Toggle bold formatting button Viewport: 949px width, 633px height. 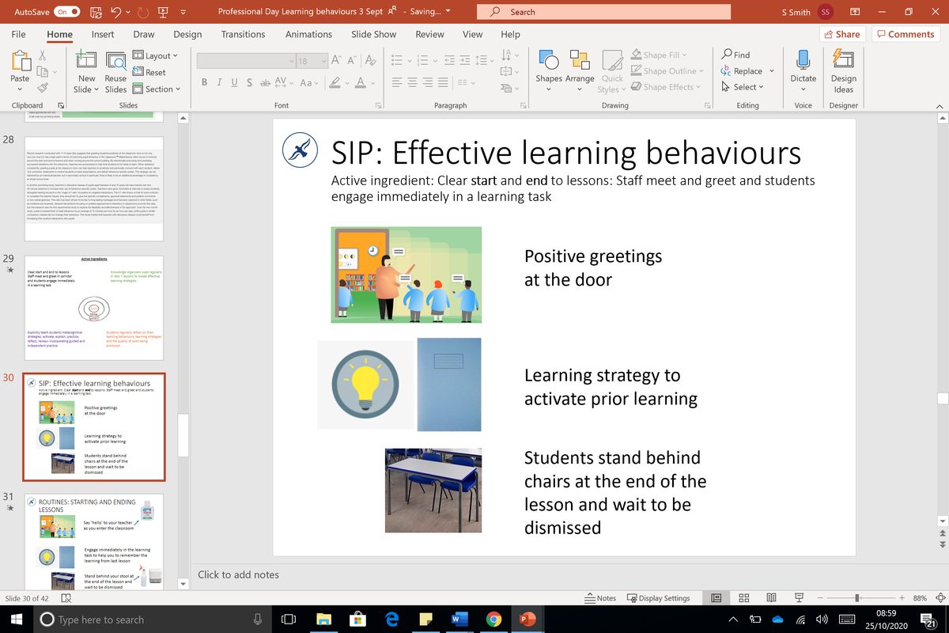[x=205, y=83]
